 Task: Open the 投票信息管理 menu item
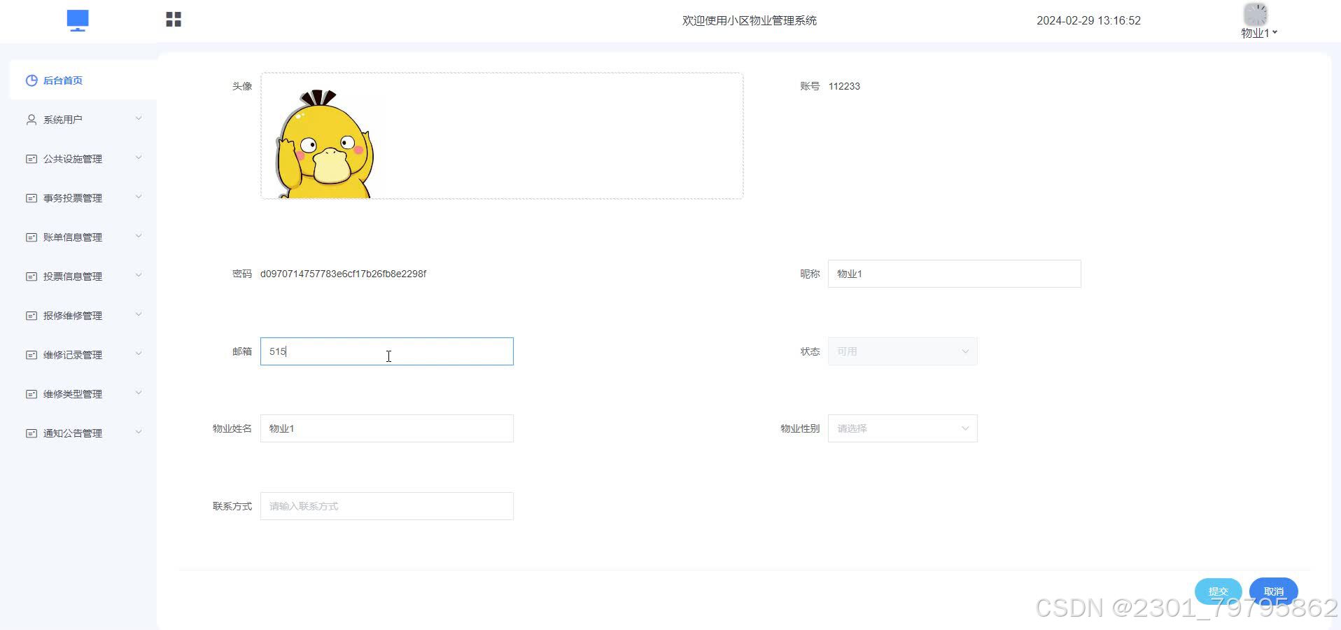(83, 276)
